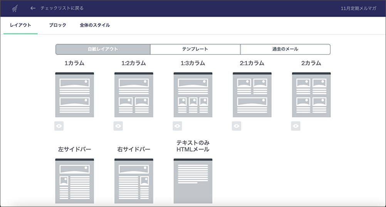Viewport: 386px width, 207px height.
Task: Preview the 1:2カラム layout via eye icon
Action: click(x=118, y=126)
